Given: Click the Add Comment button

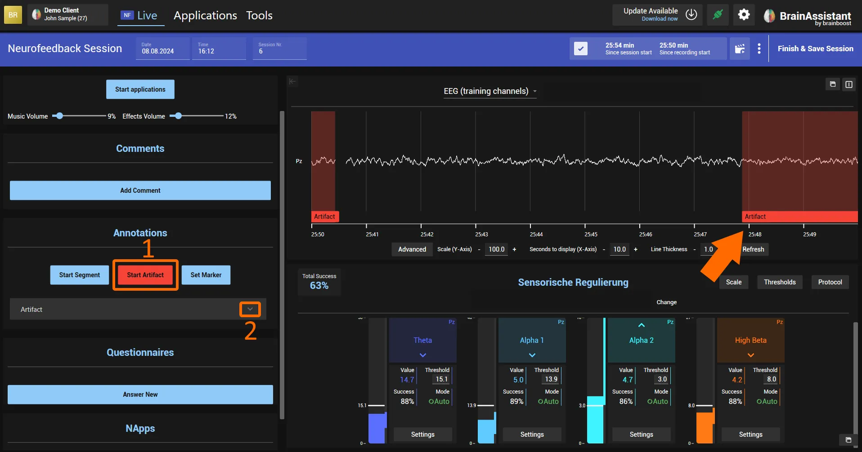Looking at the screenshot, I should coord(140,191).
